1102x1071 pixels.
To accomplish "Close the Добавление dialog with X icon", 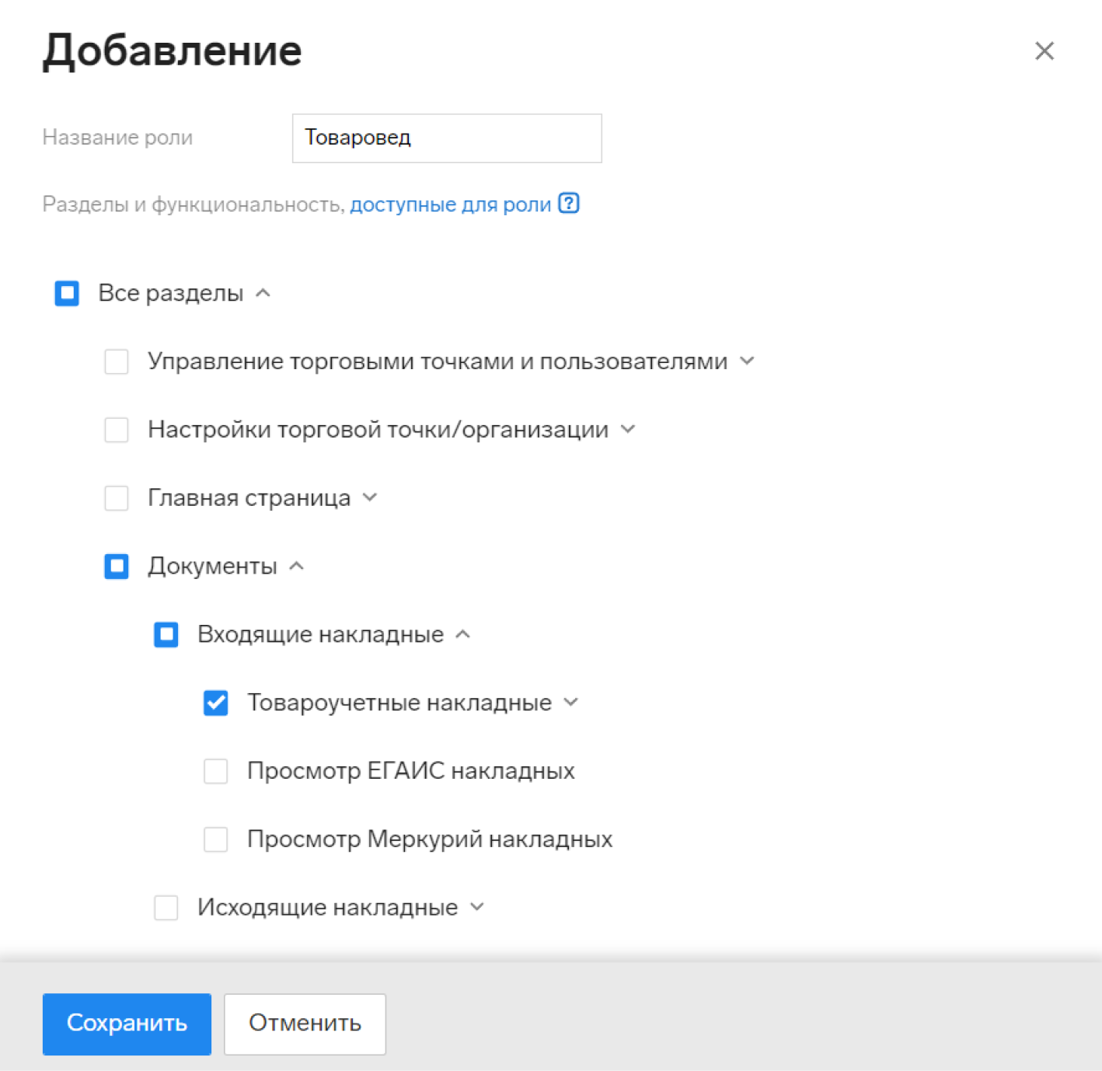I will click(x=1044, y=51).
